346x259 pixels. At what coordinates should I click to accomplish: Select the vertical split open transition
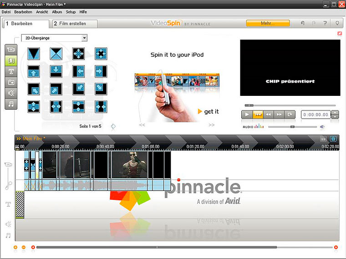34,106
